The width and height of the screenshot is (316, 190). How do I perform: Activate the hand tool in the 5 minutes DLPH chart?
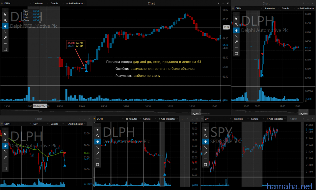pyautogui.click(x=236, y=30)
